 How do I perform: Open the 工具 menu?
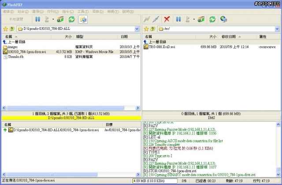click(83, 11)
